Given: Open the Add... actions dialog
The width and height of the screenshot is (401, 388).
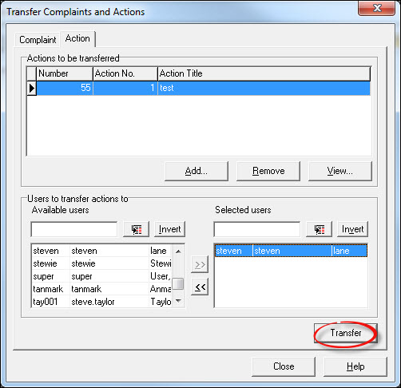Looking at the screenshot, I should (197, 171).
